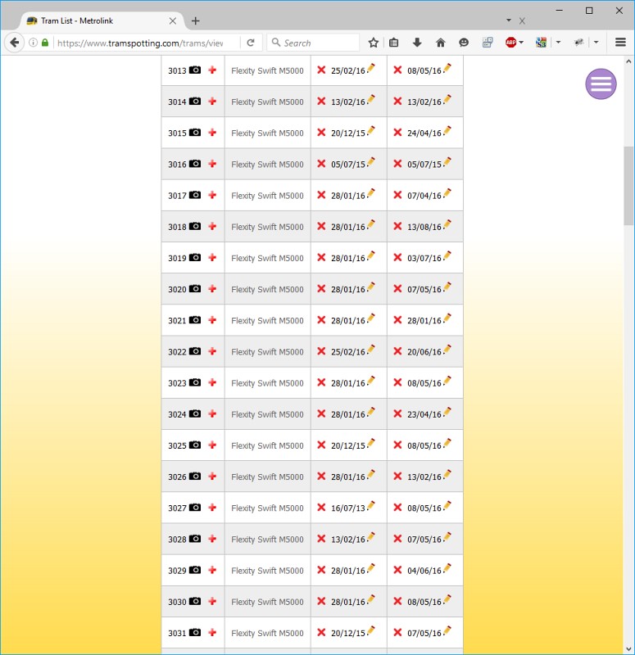
Task: Click the camera icon for tram 3016
Action: 195,163
